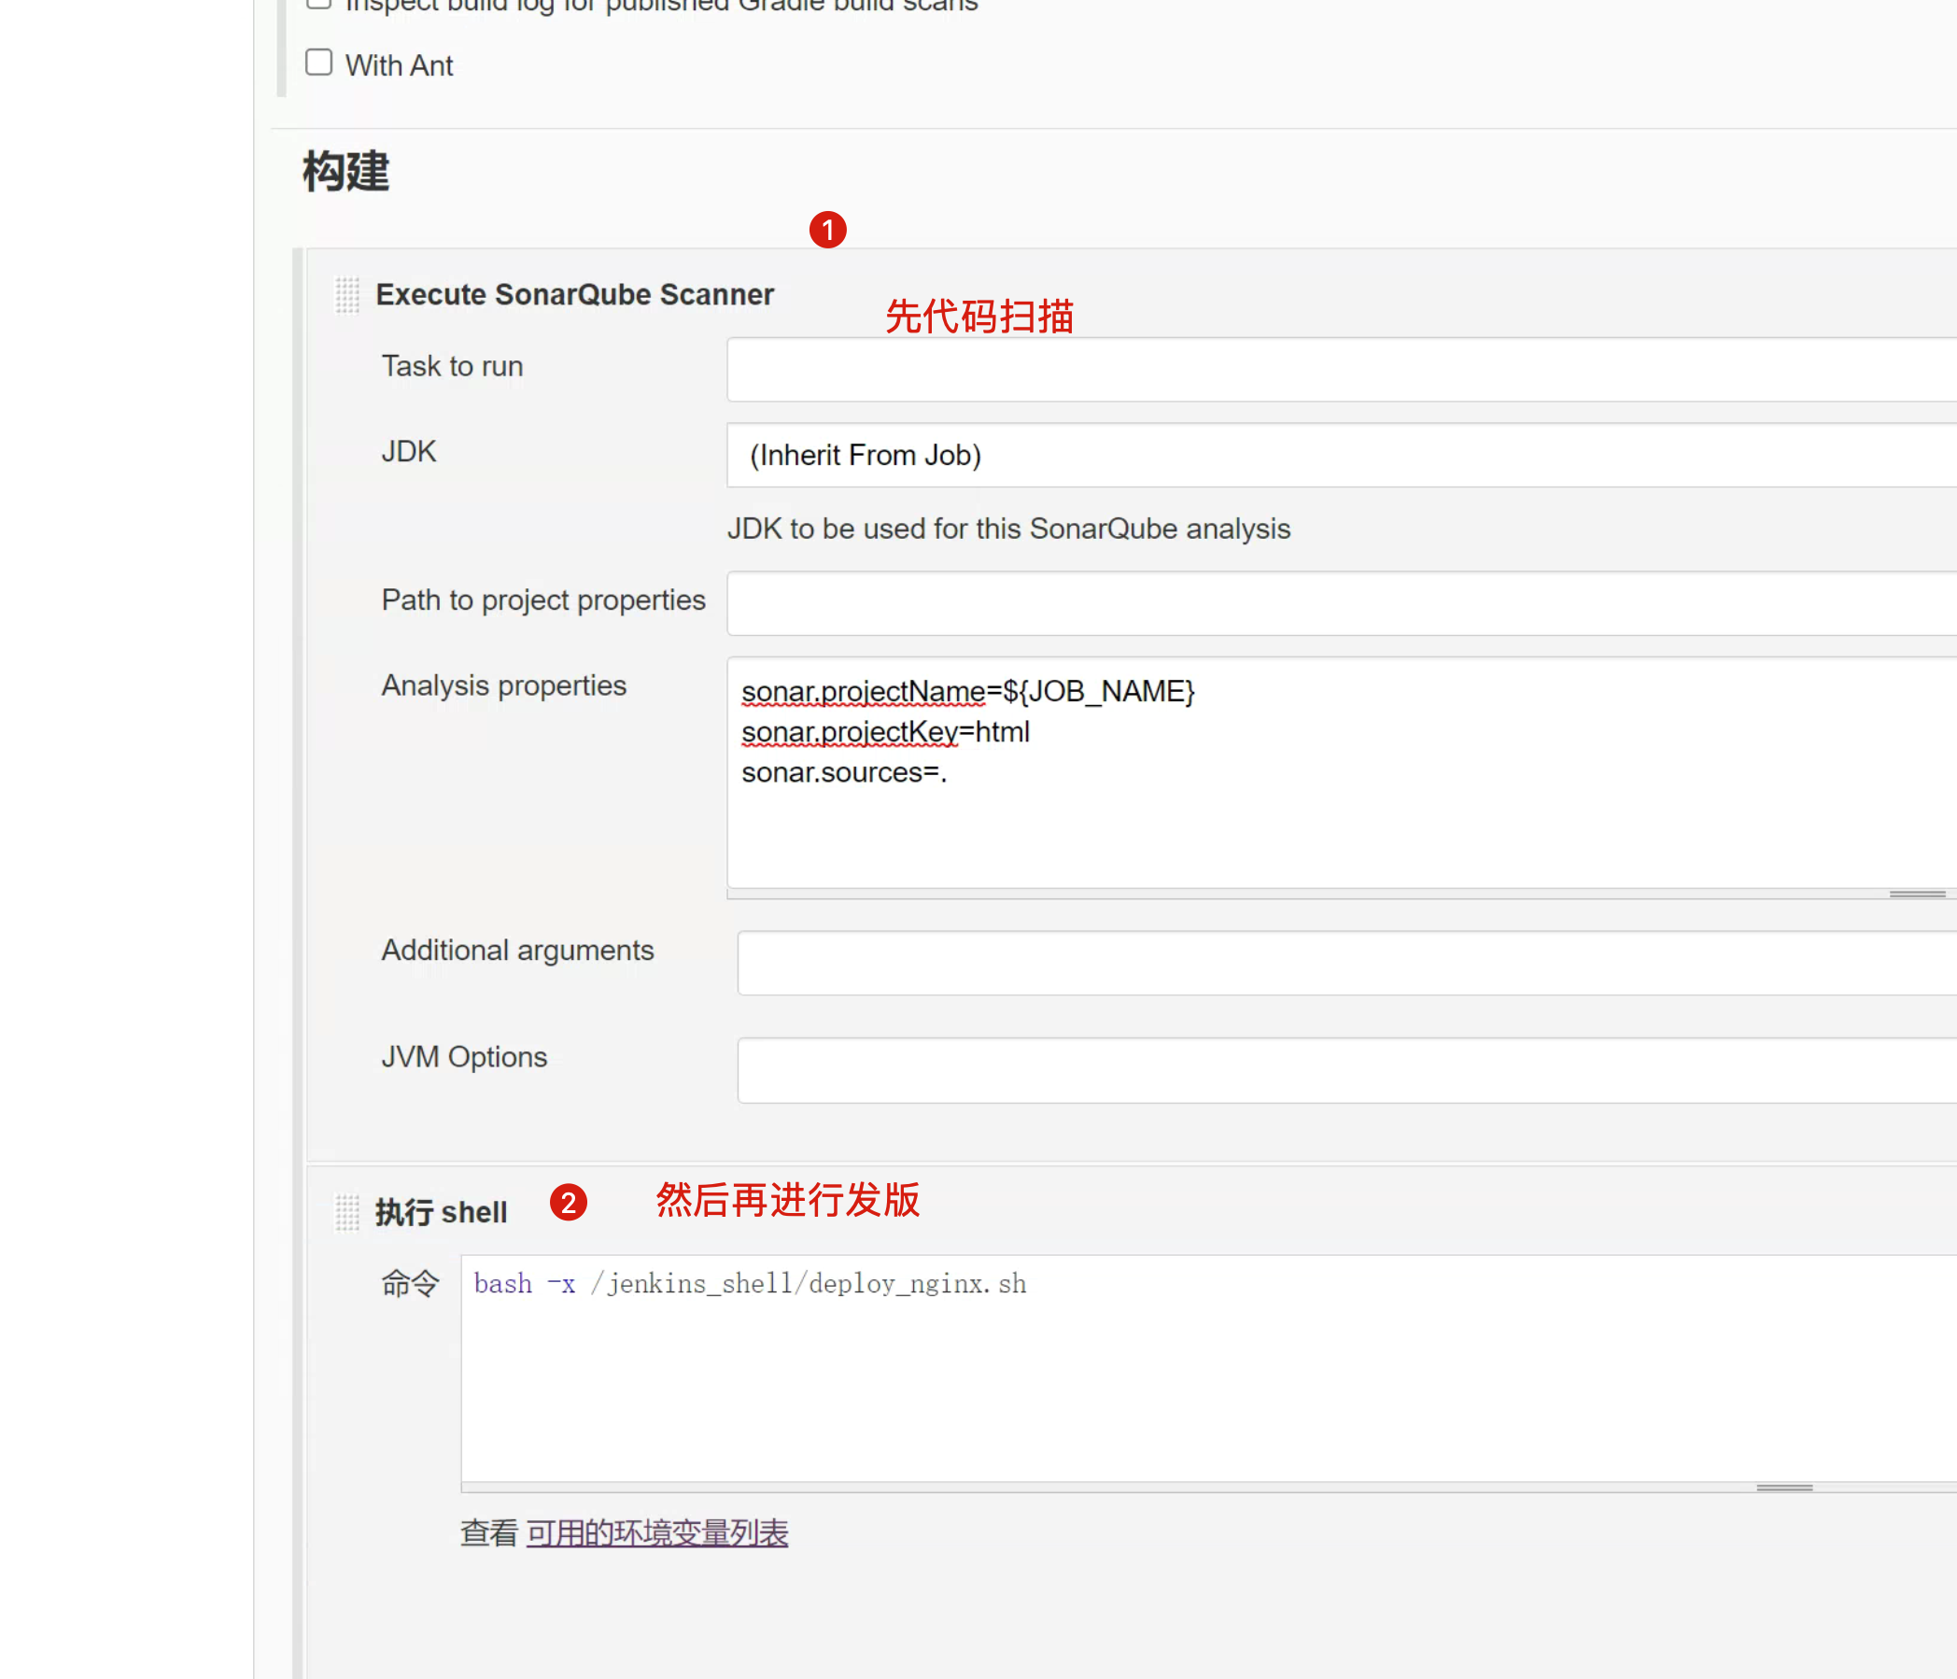Click the Execute SonarQube Scanner drag handle
1957x1679 pixels.
tap(346, 295)
